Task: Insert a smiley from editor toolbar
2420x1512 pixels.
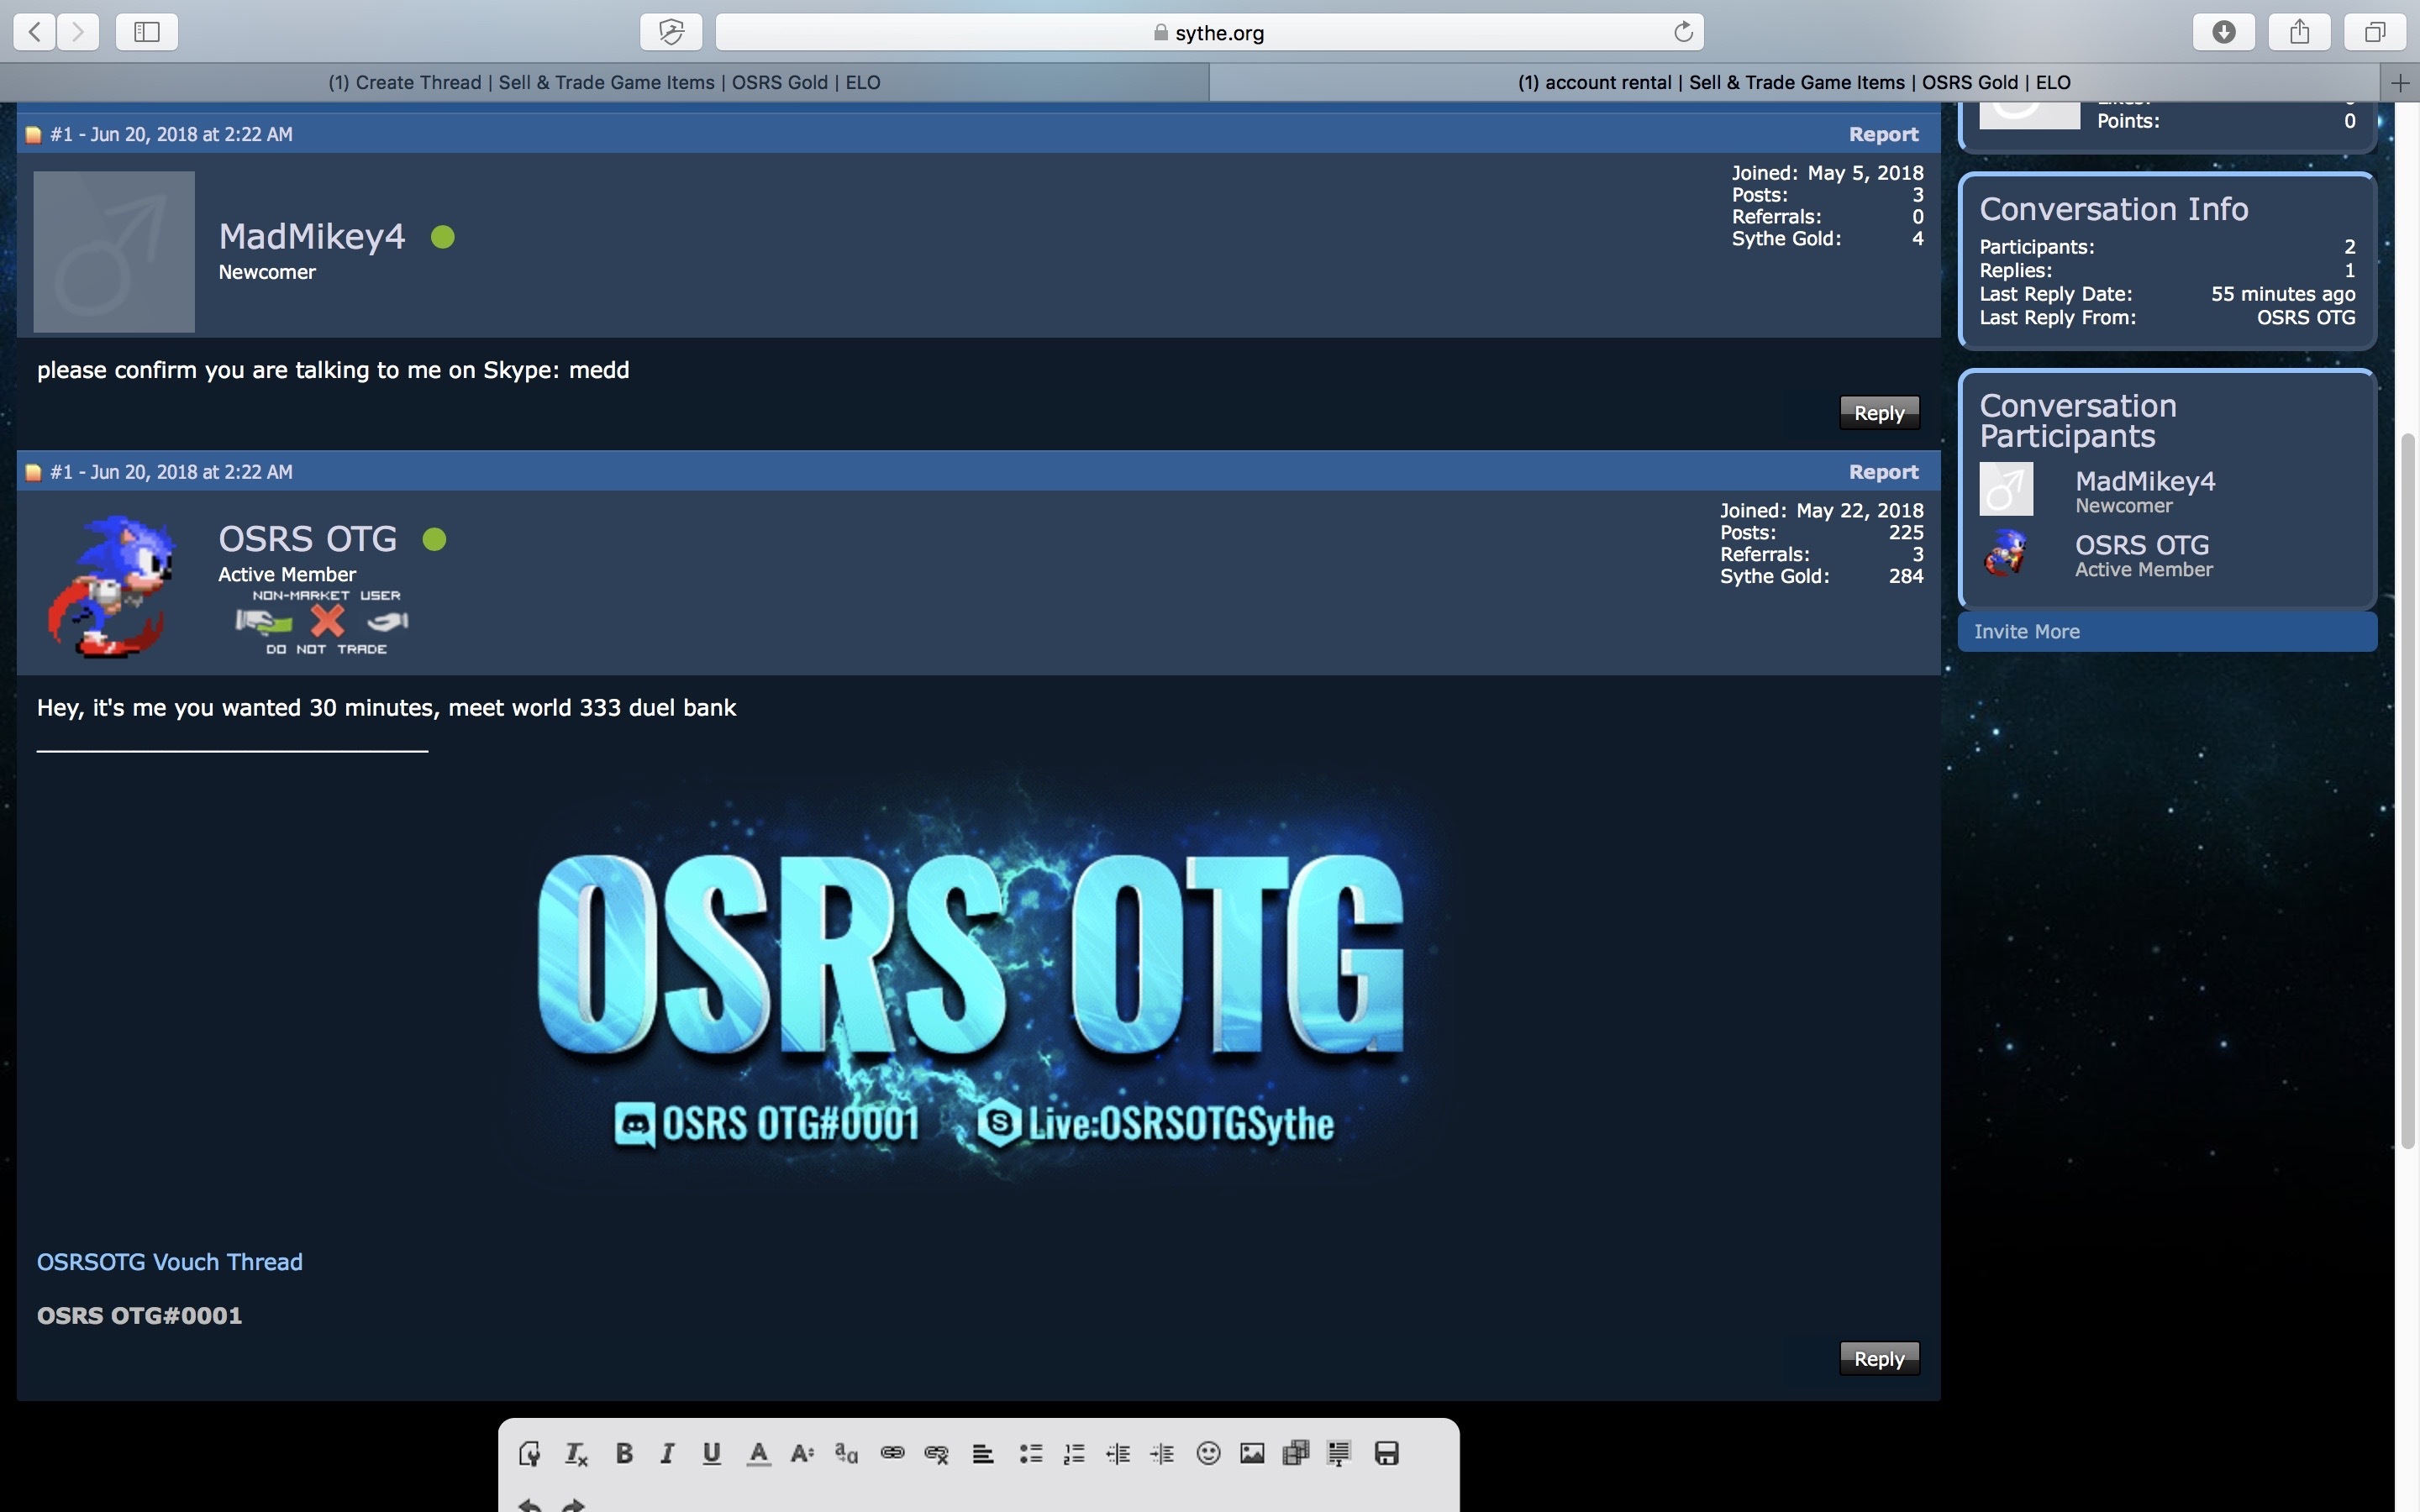Action: coord(1208,1453)
